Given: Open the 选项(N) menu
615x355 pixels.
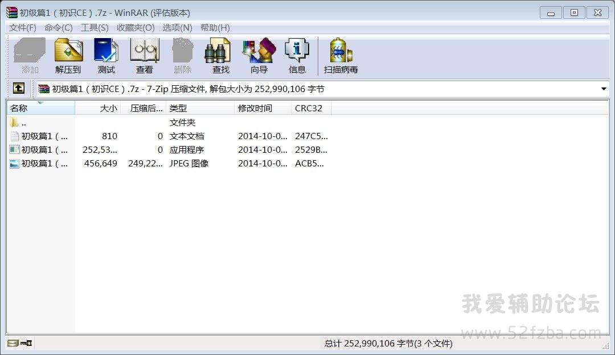Looking at the screenshot, I should [177, 28].
